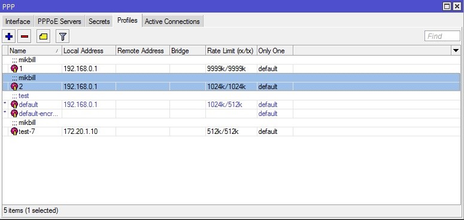Maximize the PPP window

tap(447, 7)
